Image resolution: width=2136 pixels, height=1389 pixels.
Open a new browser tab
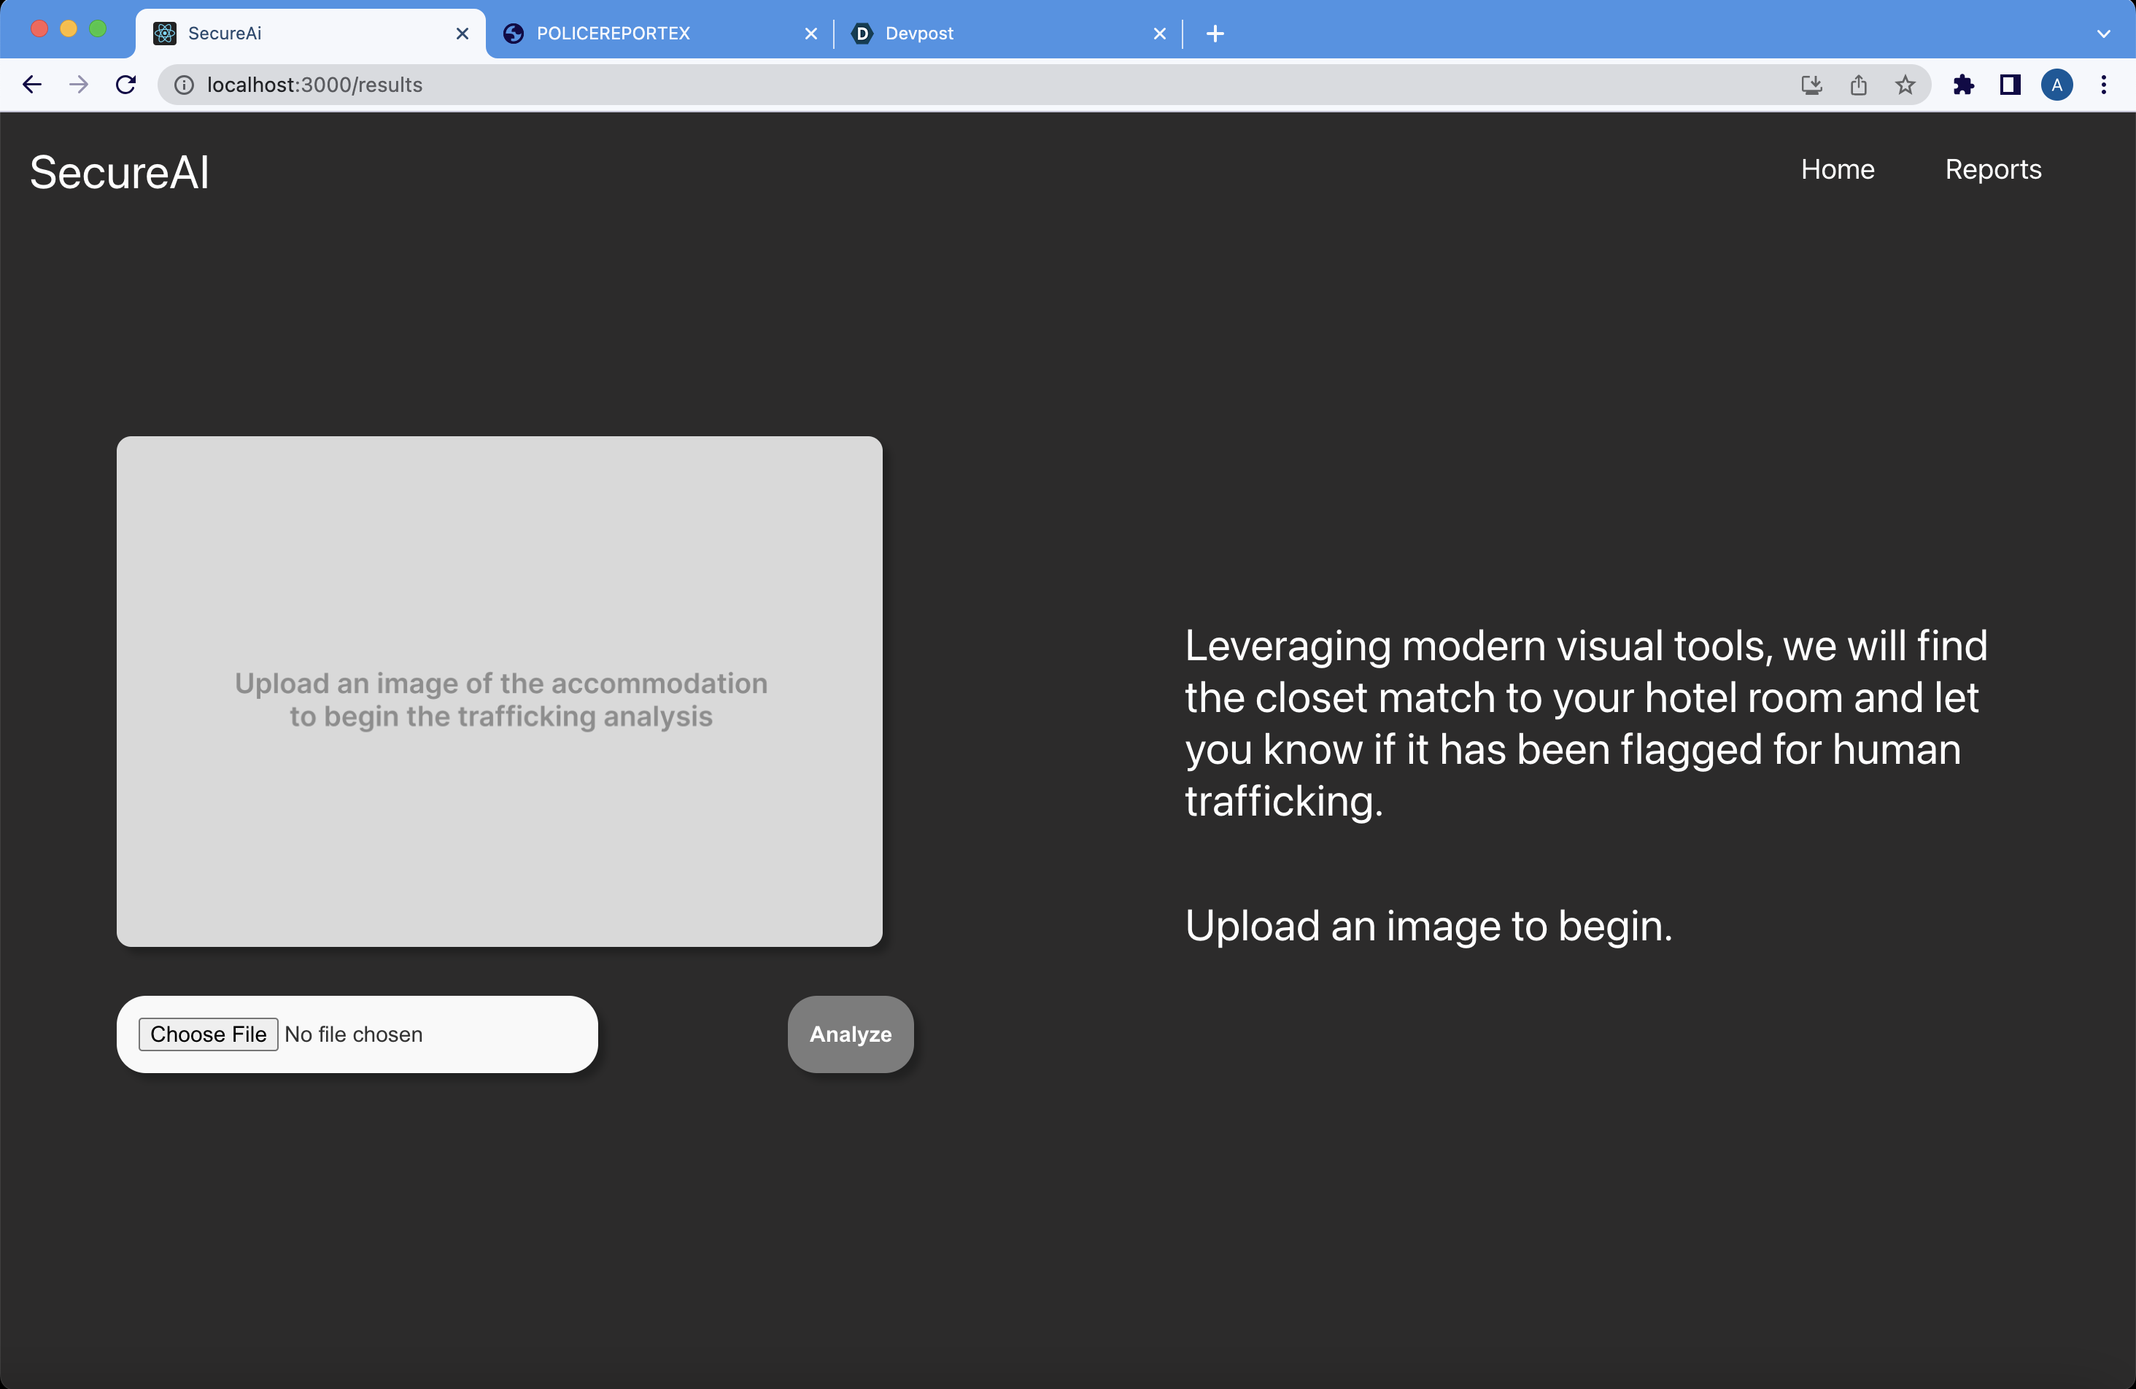point(1215,34)
